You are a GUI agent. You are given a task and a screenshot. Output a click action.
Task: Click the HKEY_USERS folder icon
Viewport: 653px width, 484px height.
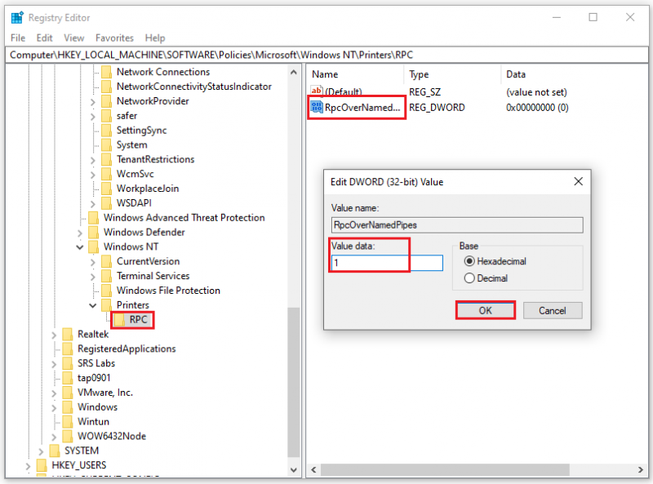pyautogui.click(x=42, y=466)
